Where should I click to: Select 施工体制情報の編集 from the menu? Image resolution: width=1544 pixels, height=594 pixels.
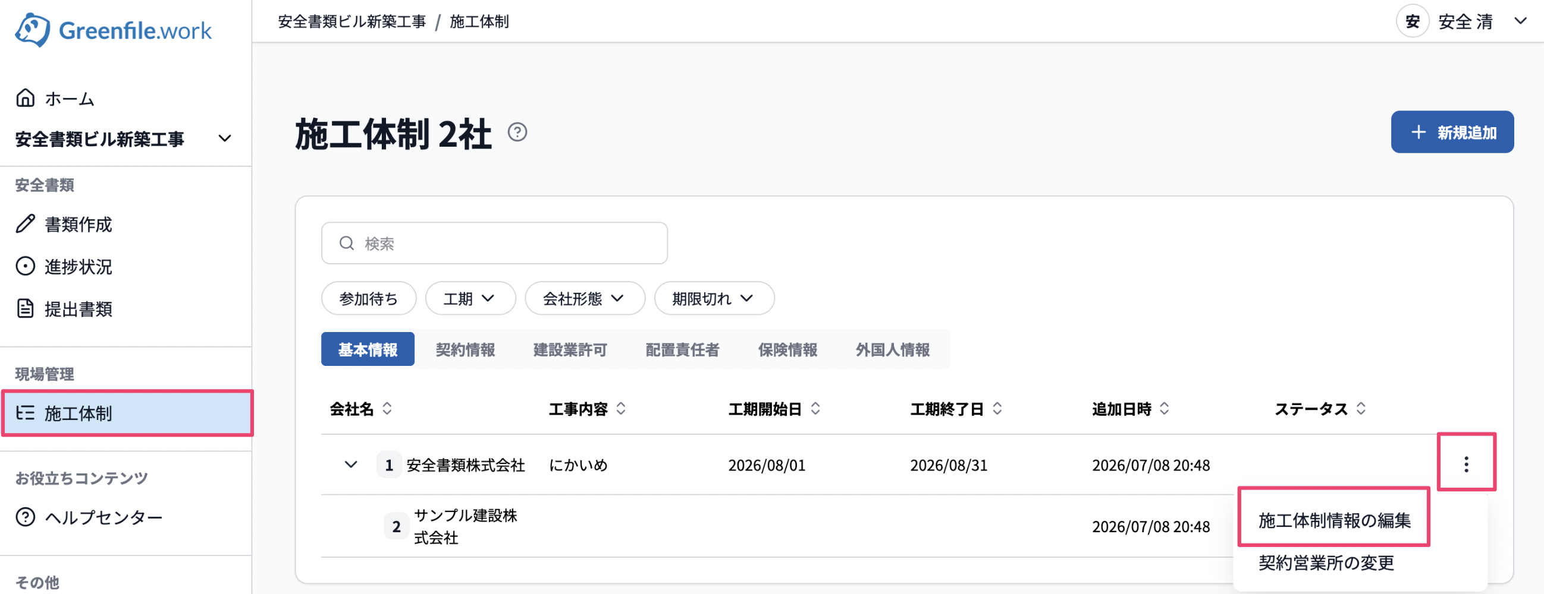pos(1334,520)
